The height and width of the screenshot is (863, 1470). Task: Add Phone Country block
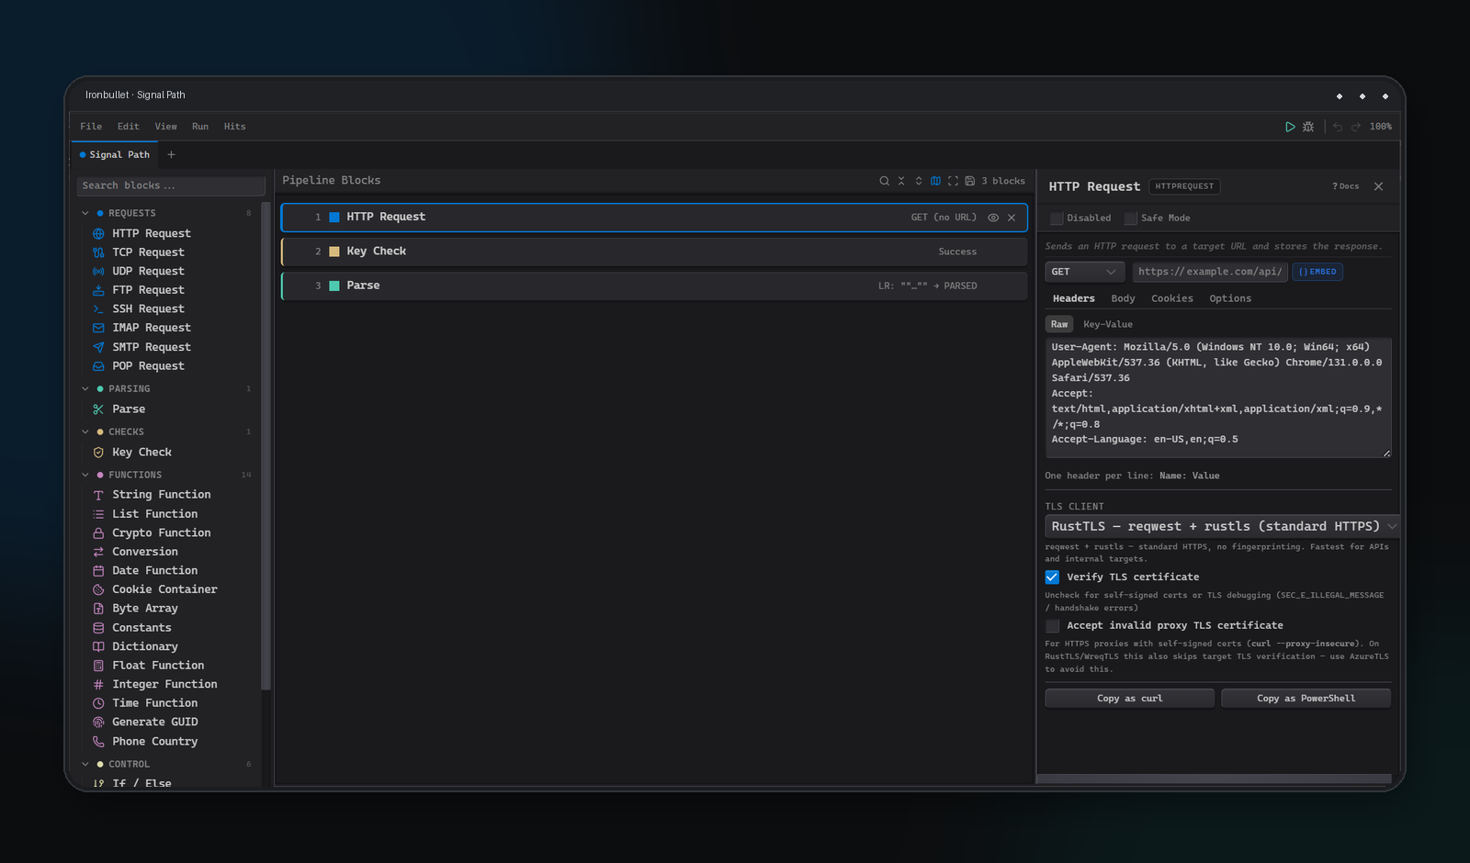tap(154, 741)
